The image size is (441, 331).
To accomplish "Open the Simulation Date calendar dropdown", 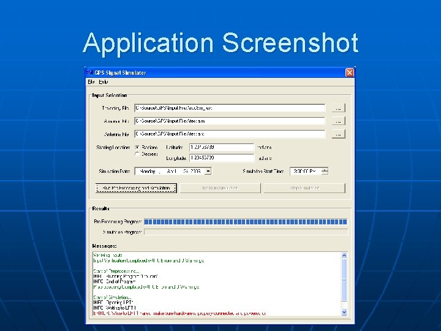I will point(208,171).
